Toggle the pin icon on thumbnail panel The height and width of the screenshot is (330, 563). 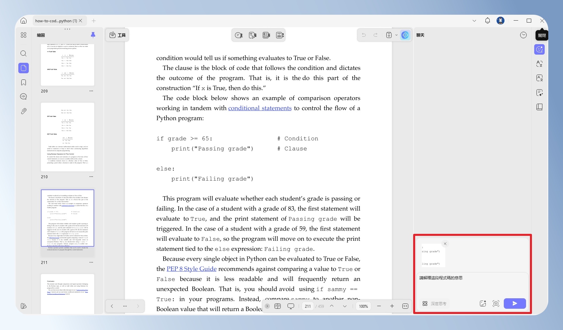pyautogui.click(x=93, y=35)
